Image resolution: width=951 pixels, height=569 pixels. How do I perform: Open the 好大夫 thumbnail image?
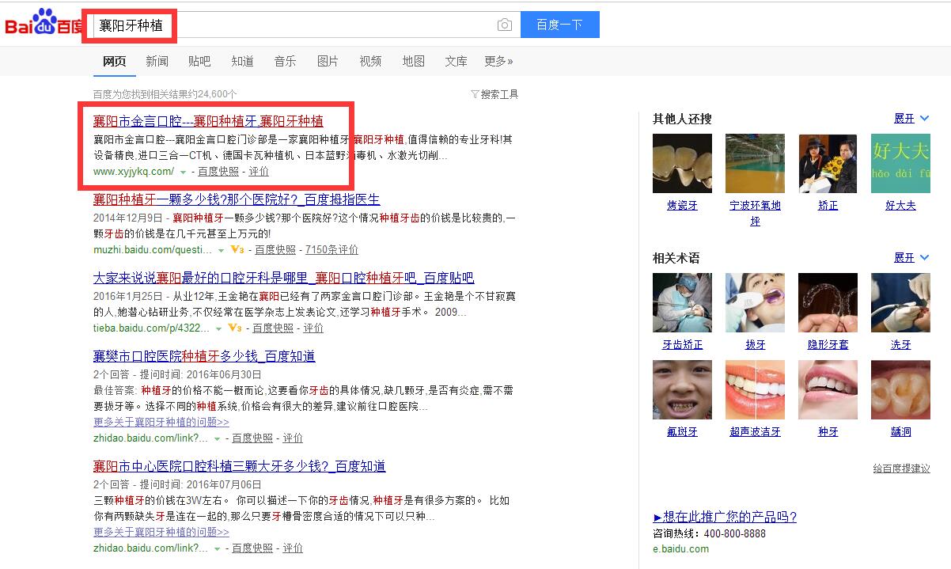[x=900, y=164]
